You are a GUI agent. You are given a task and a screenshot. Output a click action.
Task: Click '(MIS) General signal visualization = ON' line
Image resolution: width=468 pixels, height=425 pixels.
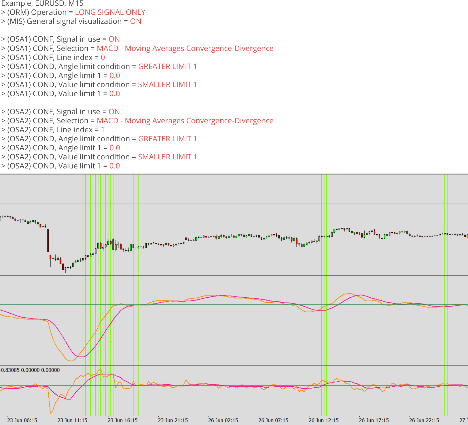point(71,21)
